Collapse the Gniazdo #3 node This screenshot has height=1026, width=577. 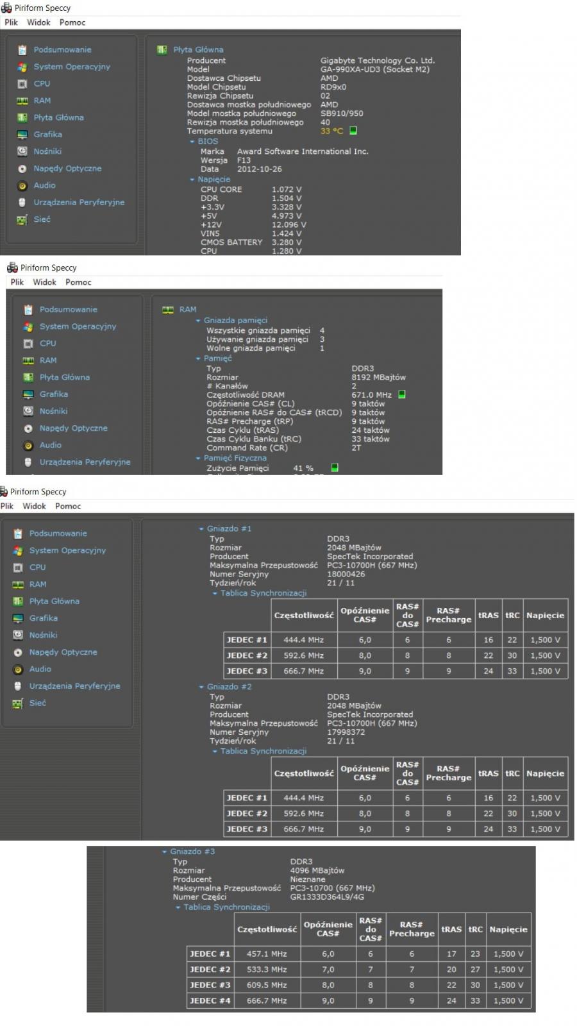pos(165,852)
